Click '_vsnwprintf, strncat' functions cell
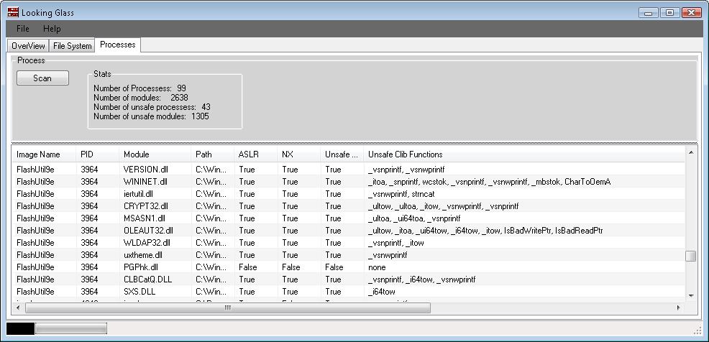The height and width of the screenshot is (342, 709). (402, 194)
